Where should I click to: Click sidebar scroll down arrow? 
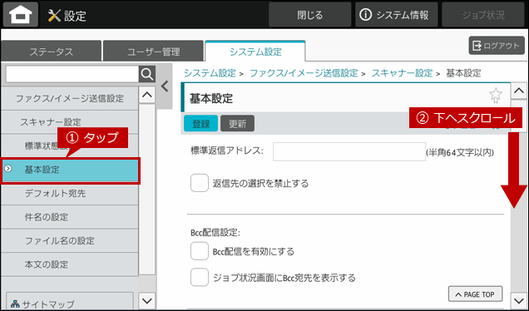point(147,300)
